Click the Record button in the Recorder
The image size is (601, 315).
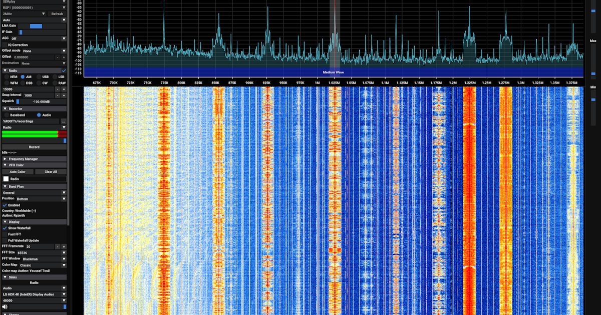tap(35, 147)
